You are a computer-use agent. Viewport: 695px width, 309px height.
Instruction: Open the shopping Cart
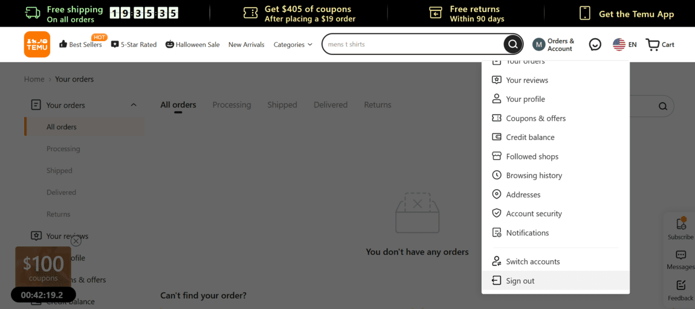(661, 44)
